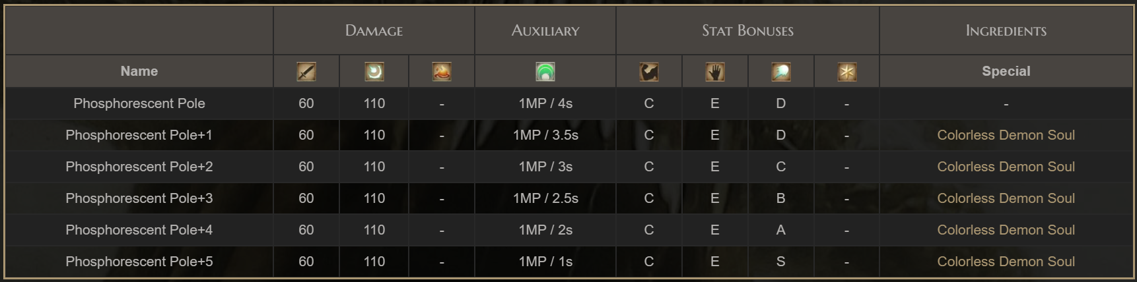This screenshot has width=1137, height=282.
Task: Click the magic damage crescent icon
Action: tap(374, 71)
